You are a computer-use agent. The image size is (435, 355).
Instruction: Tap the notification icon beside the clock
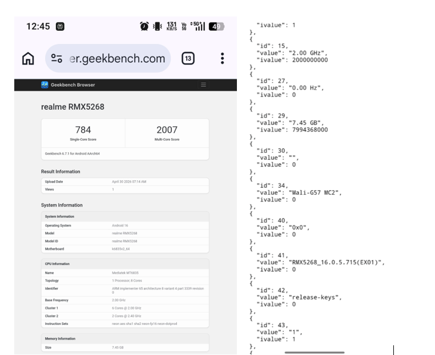pyautogui.click(x=60, y=26)
